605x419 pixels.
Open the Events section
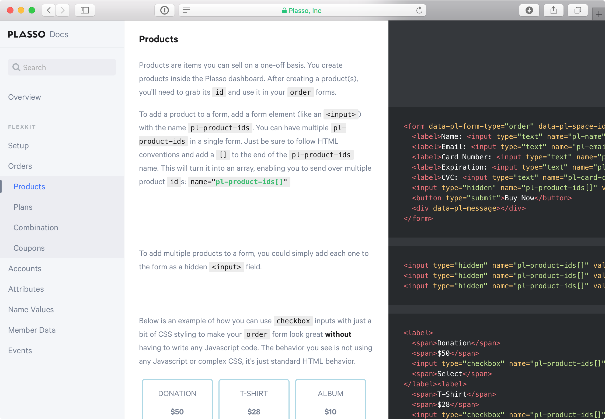coord(20,351)
